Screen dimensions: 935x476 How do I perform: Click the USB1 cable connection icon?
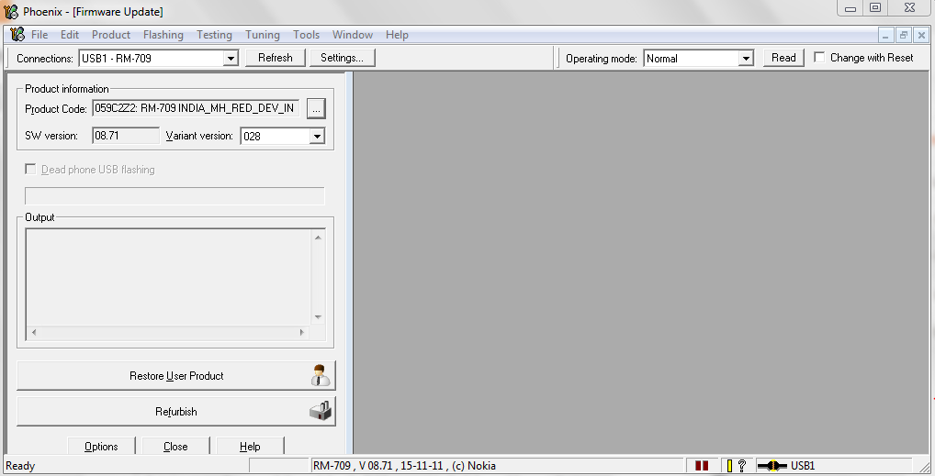click(772, 465)
